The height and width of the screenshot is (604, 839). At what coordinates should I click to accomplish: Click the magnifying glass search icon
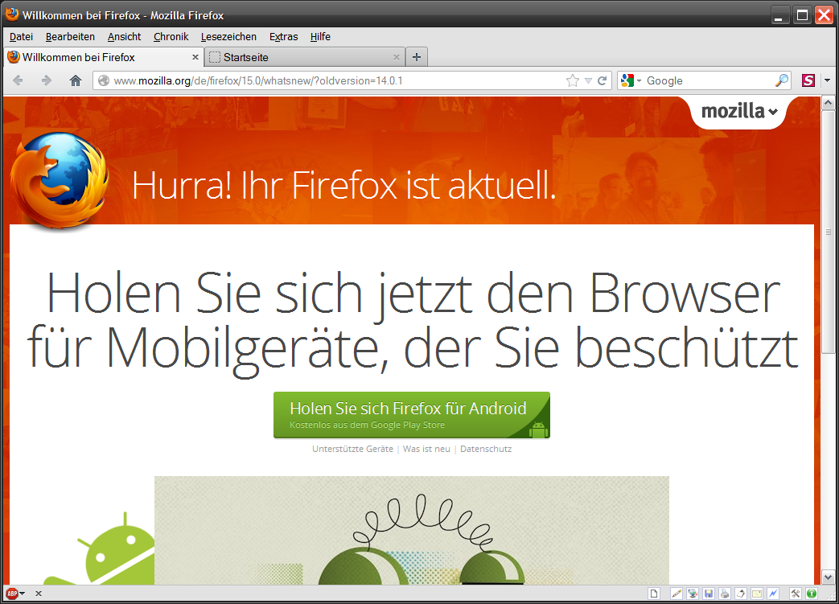(x=782, y=80)
